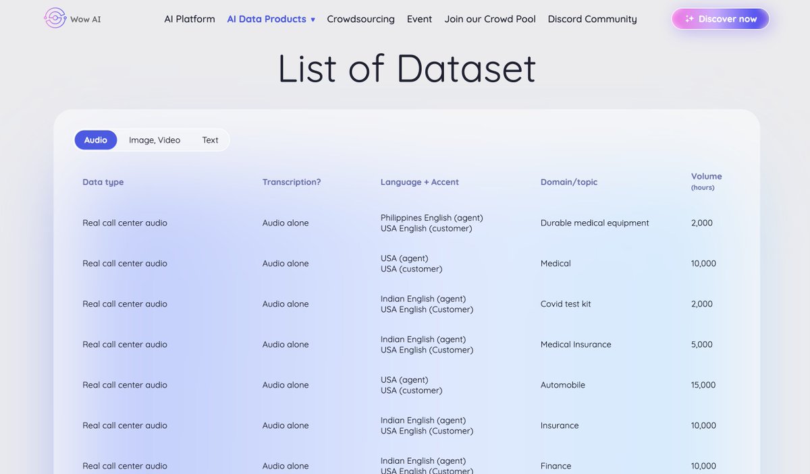Click 2,000 volume in Covid test kit row
The width and height of the screenshot is (810, 474).
[x=702, y=304]
